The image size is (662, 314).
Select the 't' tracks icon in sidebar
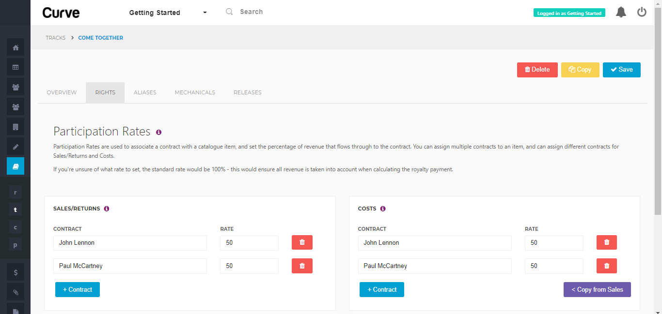pos(15,209)
